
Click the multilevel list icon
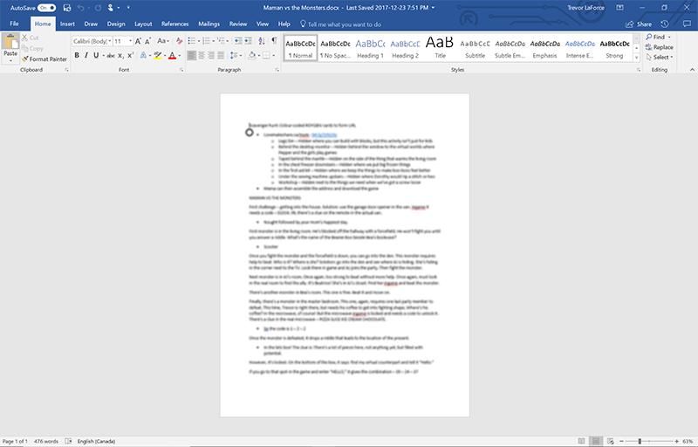pyautogui.click(x=221, y=41)
